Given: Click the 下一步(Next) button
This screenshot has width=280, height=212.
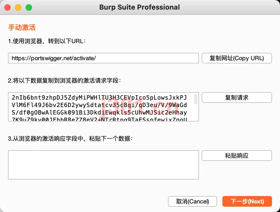Looking at the screenshot, I should (247, 201).
